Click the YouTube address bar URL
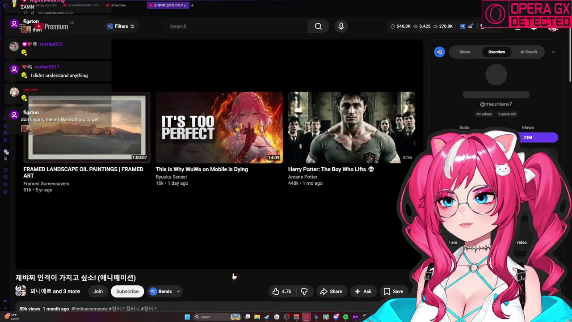The height and width of the screenshot is (322, 572). [x=55, y=13]
